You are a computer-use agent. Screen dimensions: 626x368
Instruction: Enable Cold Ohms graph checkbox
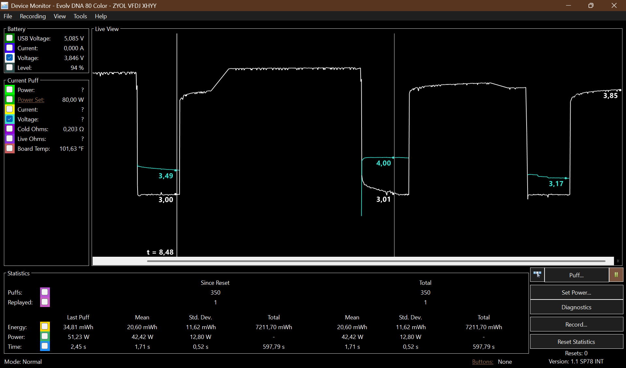coord(10,129)
